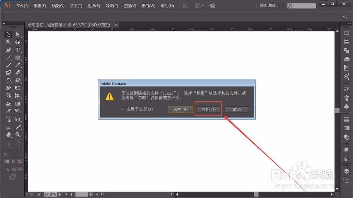Select the Selection (black arrow) tool
Viewport: 353px width, 198px height.
click(x=8, y=34)
